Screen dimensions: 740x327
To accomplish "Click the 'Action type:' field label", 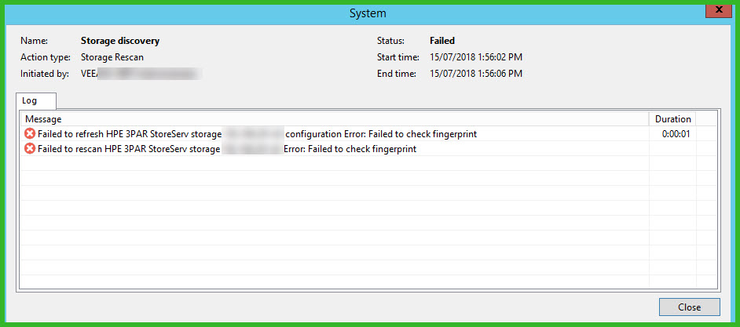I will tap(46, 57).
